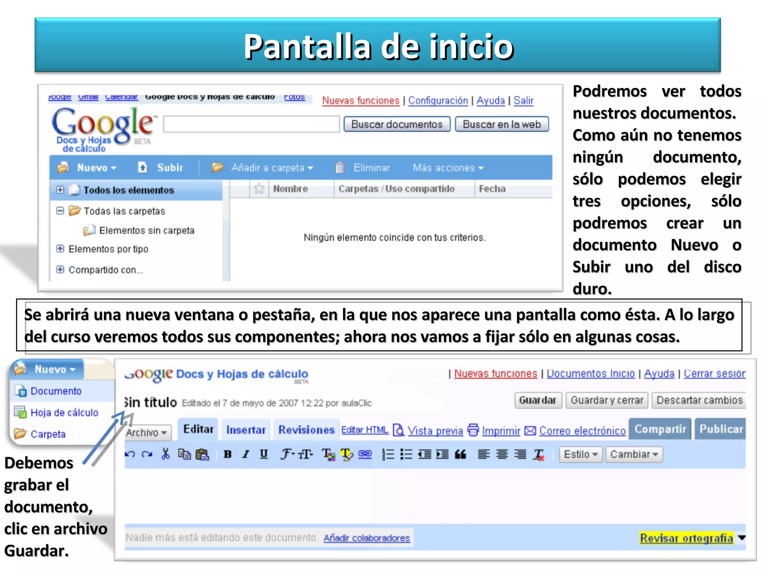Viewport: 761px width, 571px height.
Task: Click the Eliminar trash icon
Action: tap(340, 168)
